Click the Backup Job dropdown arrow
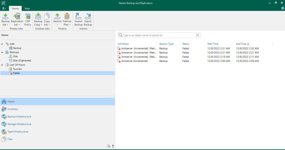 [x=8, y=25]
